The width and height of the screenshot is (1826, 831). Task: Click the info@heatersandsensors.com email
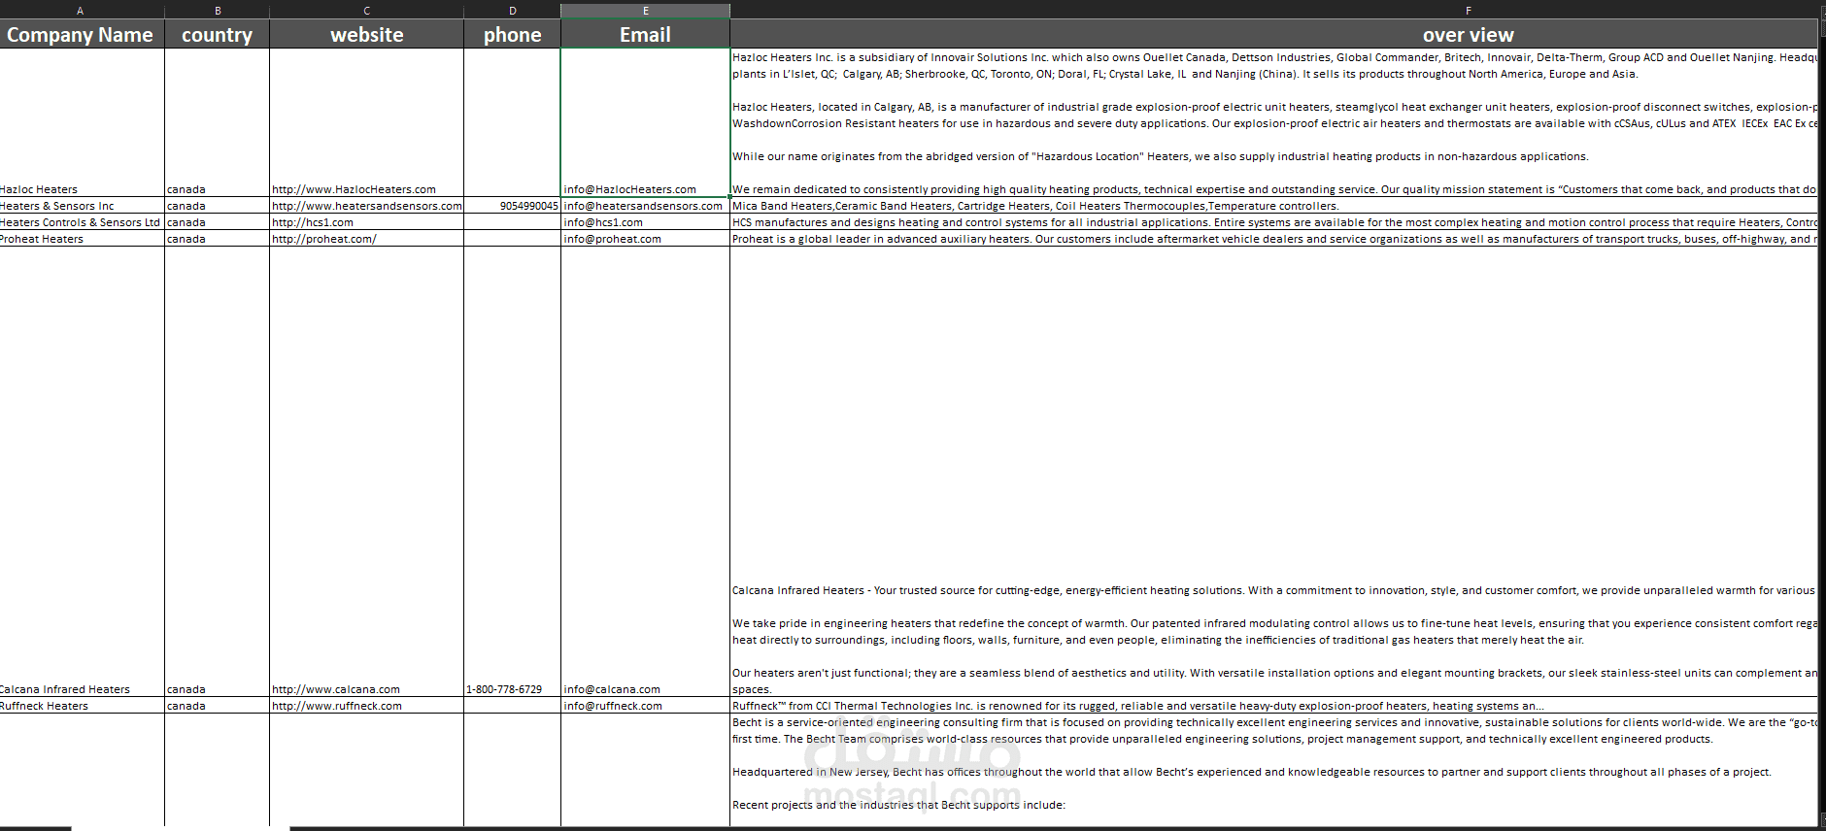click(x=645, y=206)
